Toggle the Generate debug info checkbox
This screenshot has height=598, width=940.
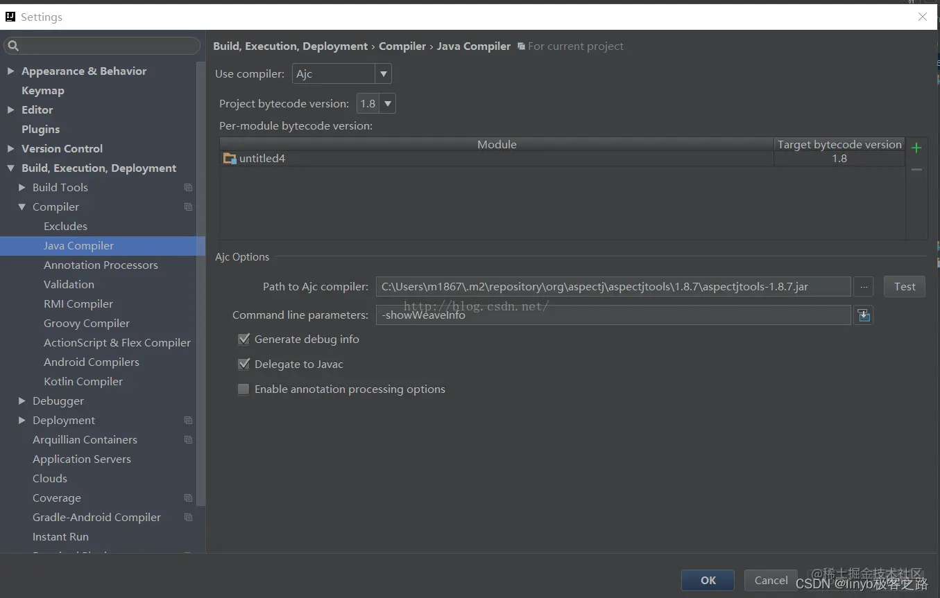[x=243, y=339]
